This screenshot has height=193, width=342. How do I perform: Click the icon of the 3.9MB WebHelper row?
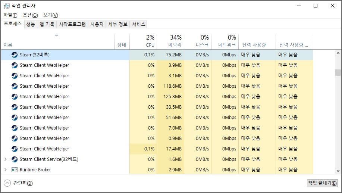click(15, 65)
